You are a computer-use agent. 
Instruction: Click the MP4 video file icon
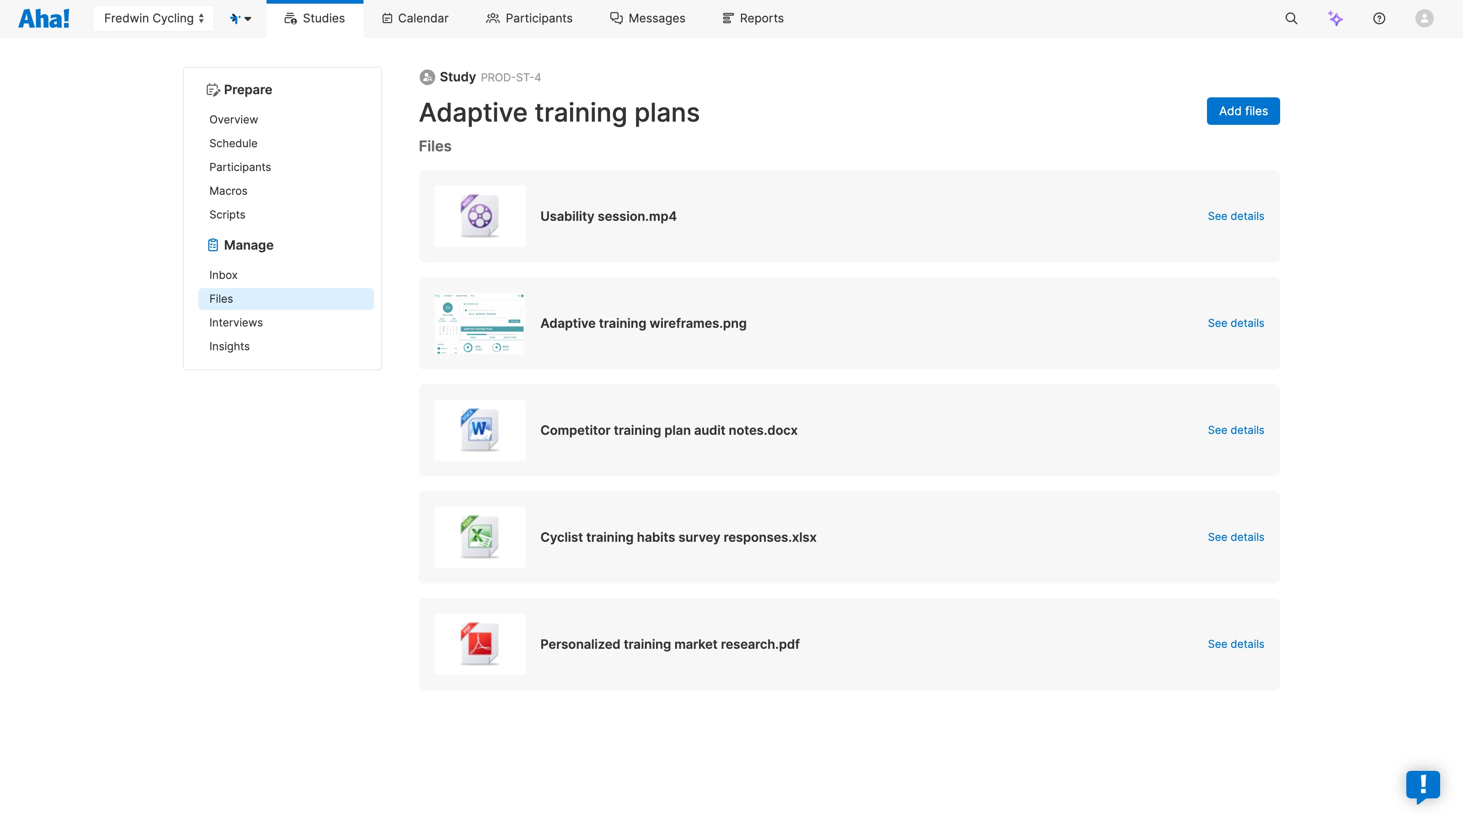tap(479, 216)
